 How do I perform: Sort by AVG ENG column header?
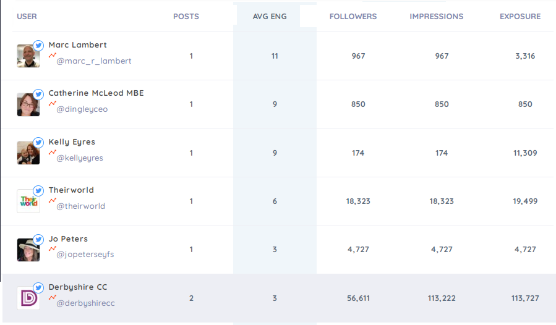[x=270, y=16]
